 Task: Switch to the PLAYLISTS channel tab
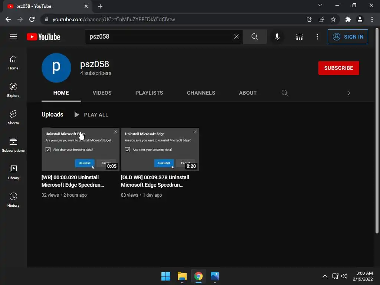[149, 93]
